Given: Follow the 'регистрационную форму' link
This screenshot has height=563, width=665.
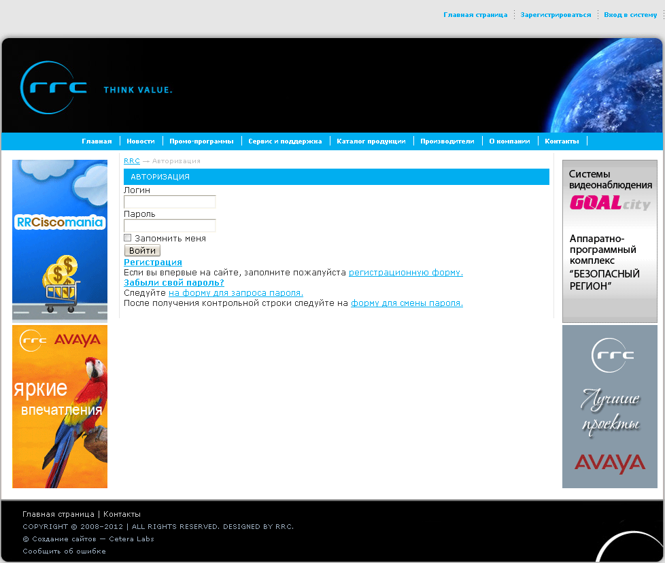Looking at the screenshot, I should coord(405,273).
